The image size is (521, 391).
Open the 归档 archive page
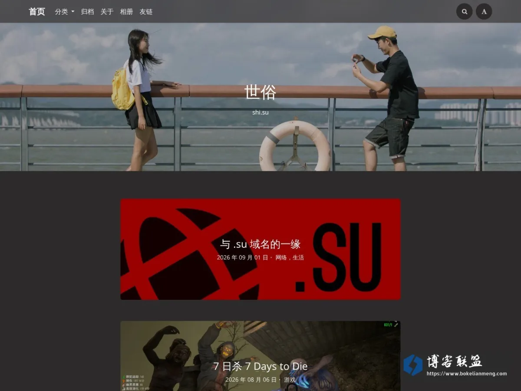(87, 12)
